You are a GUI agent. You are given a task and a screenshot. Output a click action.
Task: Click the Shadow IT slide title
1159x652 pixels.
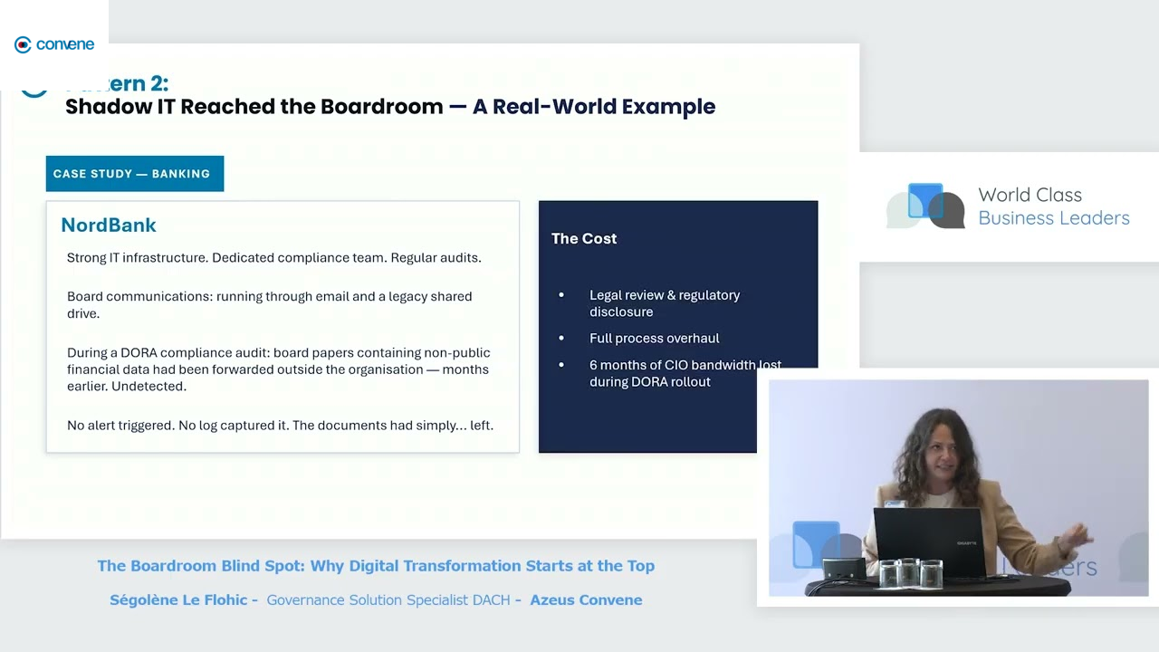390,106
